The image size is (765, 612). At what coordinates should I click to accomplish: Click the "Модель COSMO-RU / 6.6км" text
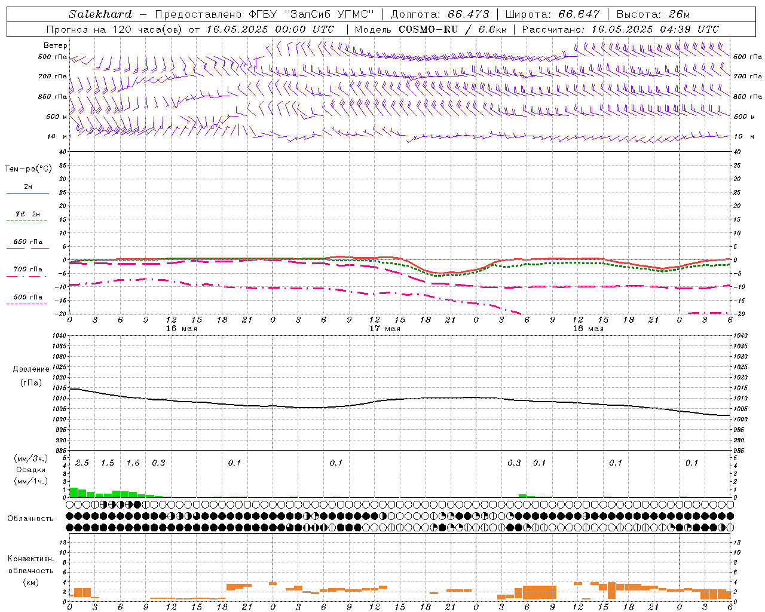coord(431,29)
